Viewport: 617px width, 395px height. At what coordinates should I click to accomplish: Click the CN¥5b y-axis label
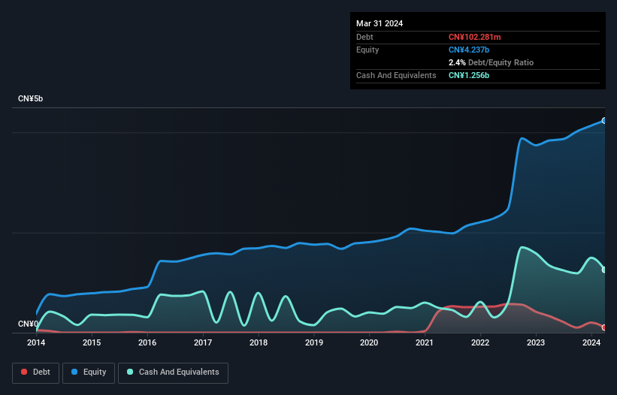click(30, 98)
